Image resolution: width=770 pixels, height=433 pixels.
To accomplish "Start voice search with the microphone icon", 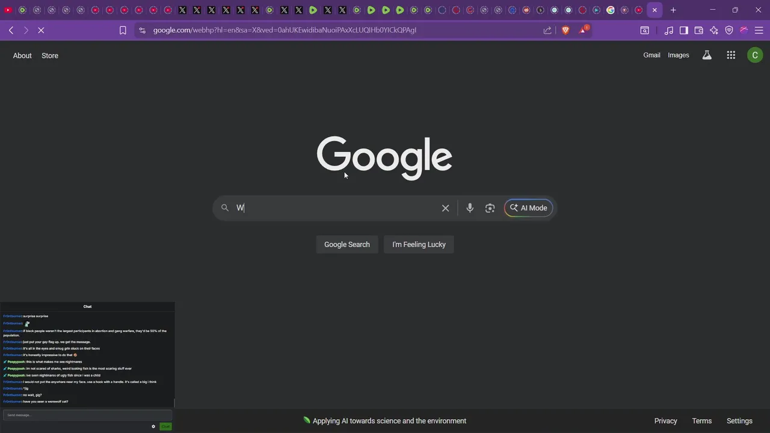I will [x=470, y=208].
